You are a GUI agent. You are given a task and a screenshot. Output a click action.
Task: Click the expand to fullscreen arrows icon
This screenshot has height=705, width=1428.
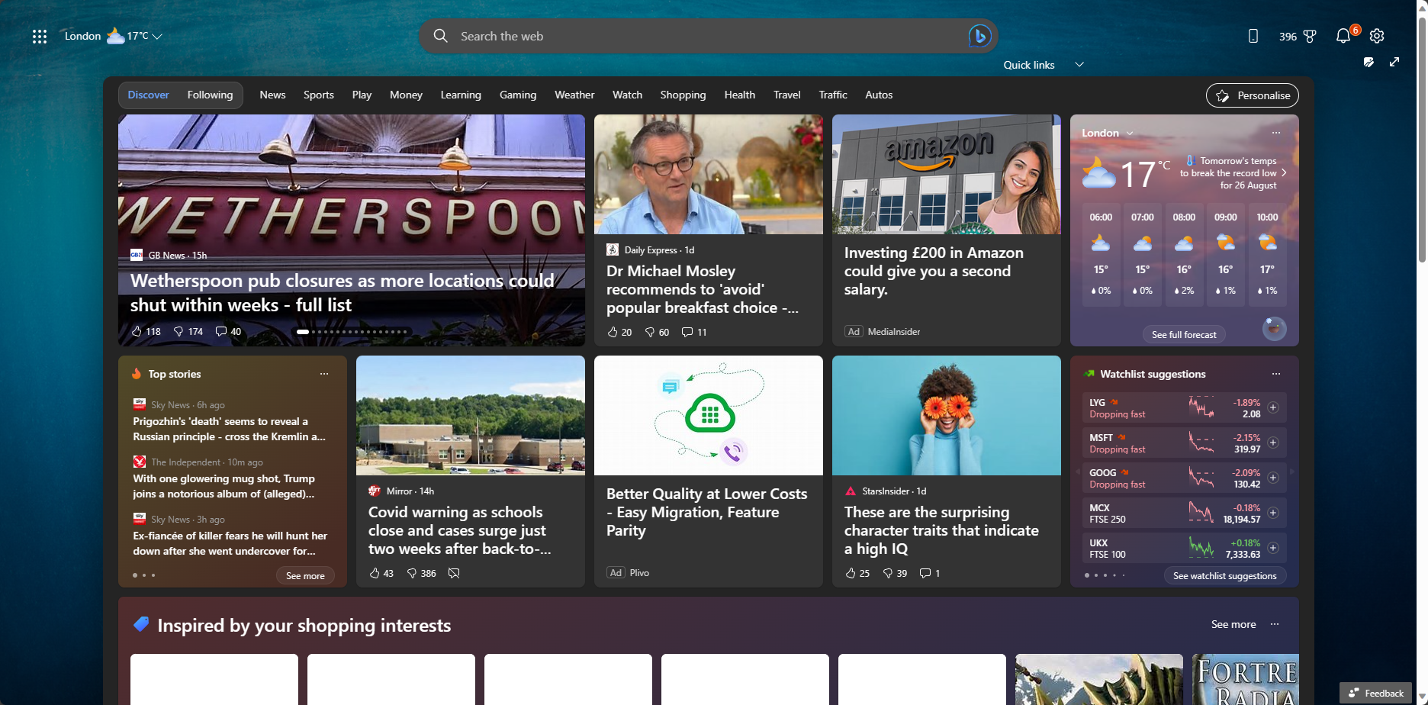pos(1394,62)
